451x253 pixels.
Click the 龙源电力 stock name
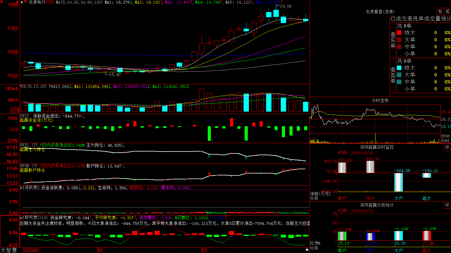(37, 2)
